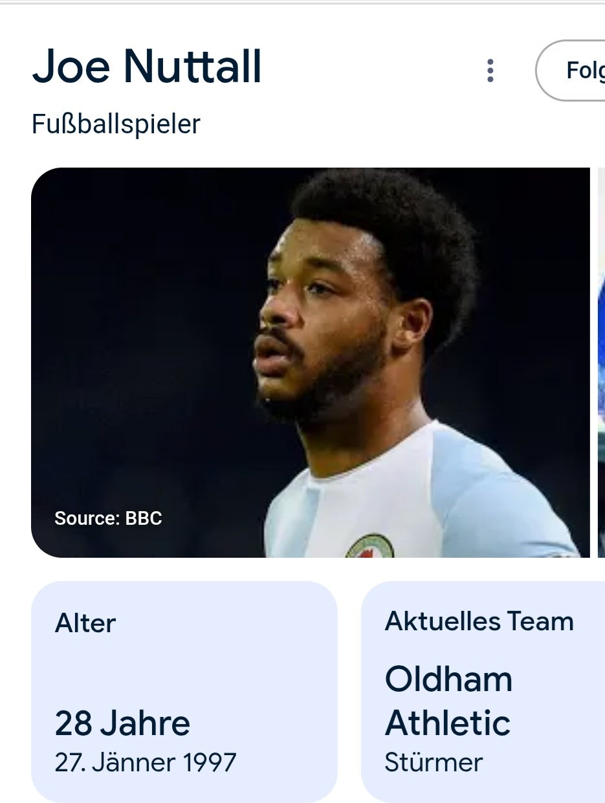Tap the Aktuelles Team card heading
Image resolution: width=605 pixels, height=803 pixels.
(479, 621)
